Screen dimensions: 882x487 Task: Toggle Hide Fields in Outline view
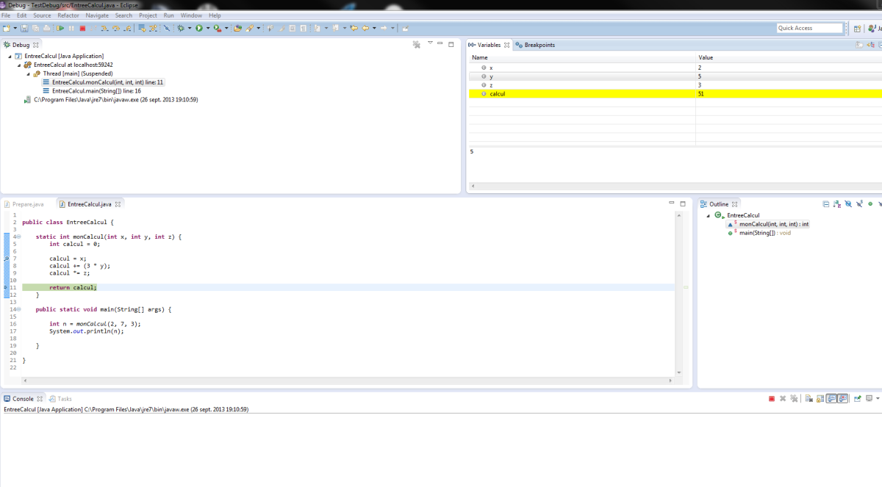848,203
